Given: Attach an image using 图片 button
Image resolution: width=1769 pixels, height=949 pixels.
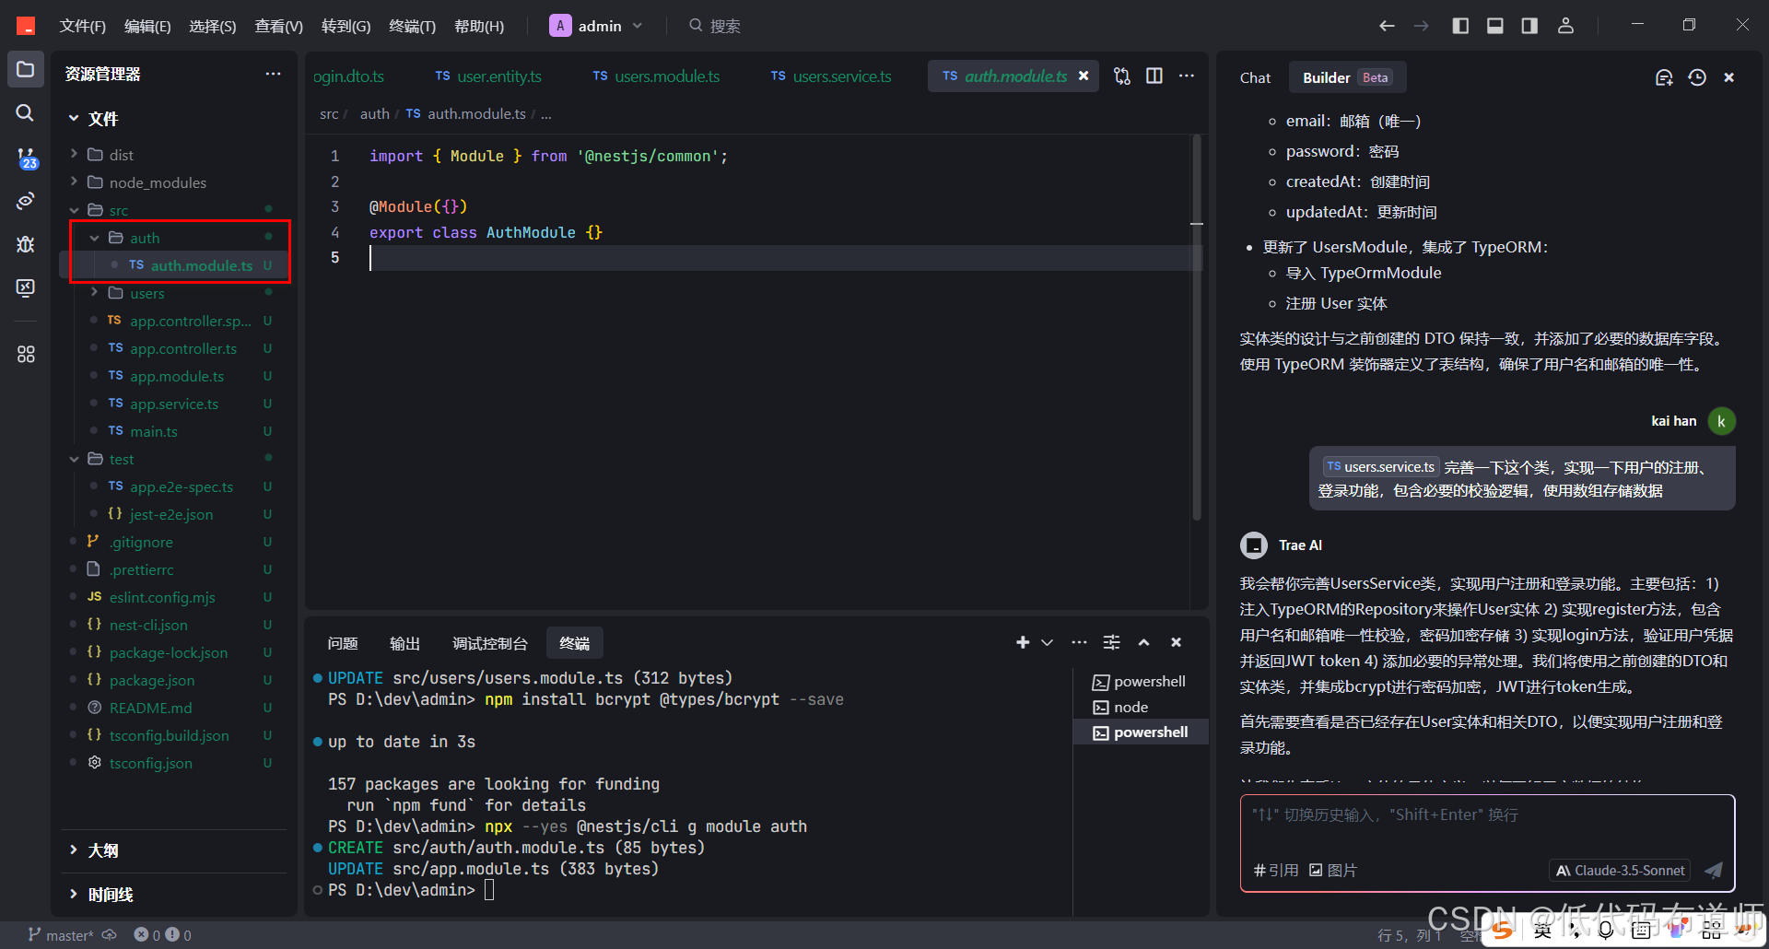Looking at the screenshot, I should (1333, 870).
